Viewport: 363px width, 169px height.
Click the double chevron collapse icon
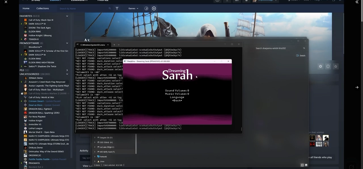357,2
